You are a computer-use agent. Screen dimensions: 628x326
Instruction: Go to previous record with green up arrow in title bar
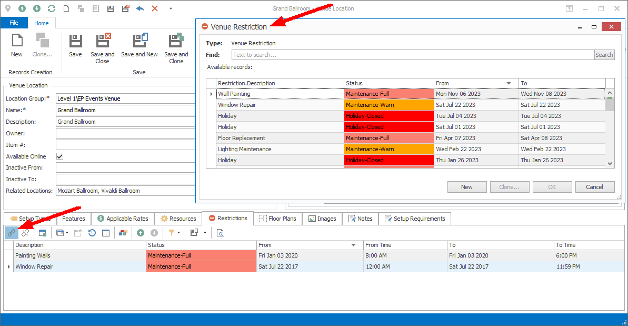pos(22,8)
